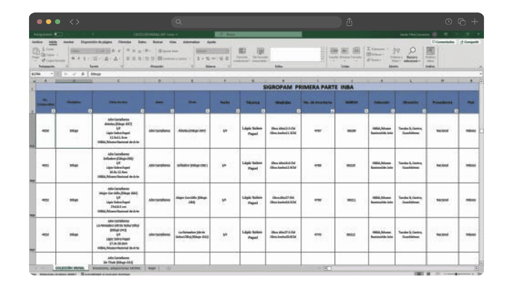Switch to page layout view in status bar
513x288 pixels.
(x=428, y=273)
